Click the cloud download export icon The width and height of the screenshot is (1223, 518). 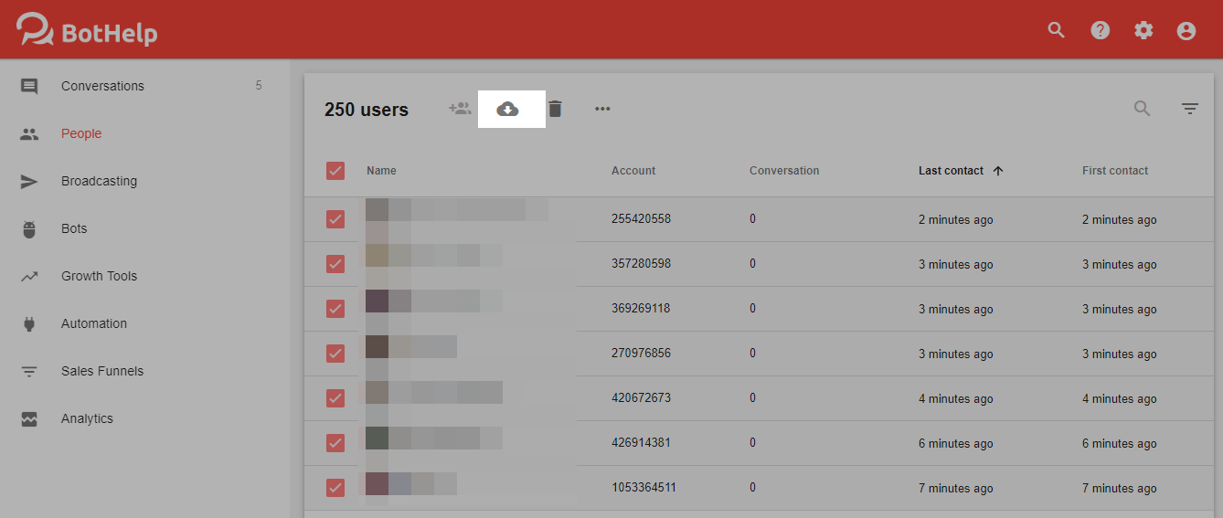(x=507, y=110)
